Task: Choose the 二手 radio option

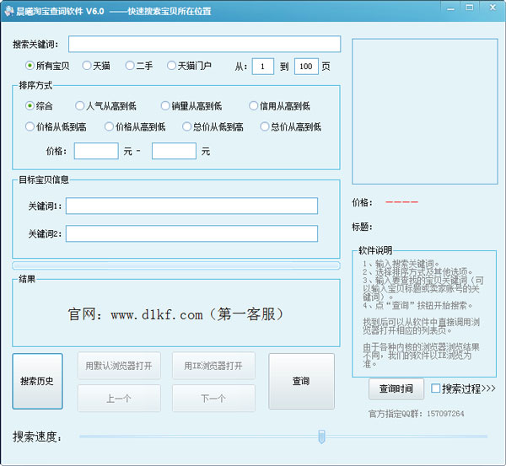Action: (x=130, y=65)
